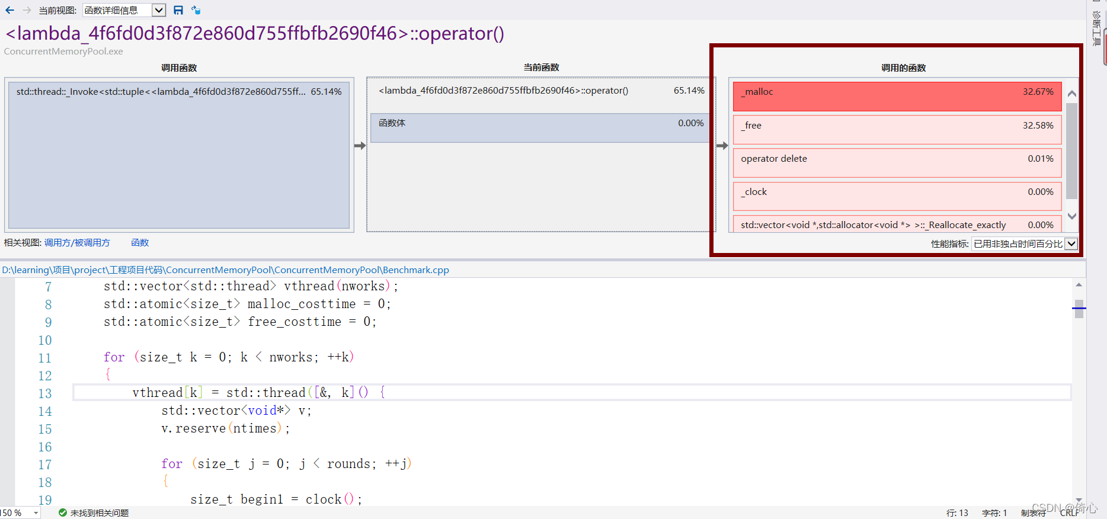
Task: Click the ConcurrentMemoryPool.exe module label
Action: click(63, 52)
